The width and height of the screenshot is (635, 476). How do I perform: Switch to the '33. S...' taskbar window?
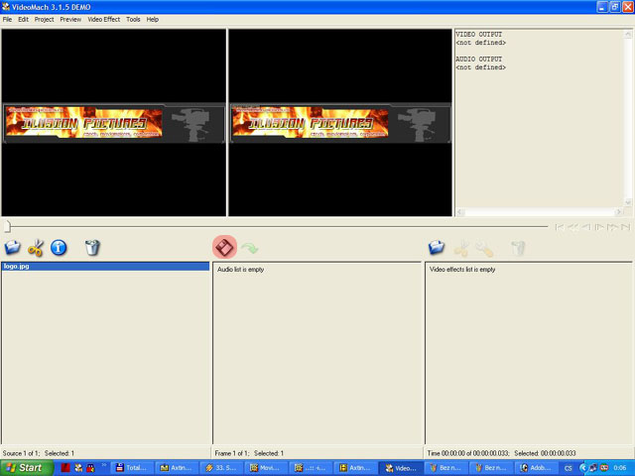(x=221, y=468)
